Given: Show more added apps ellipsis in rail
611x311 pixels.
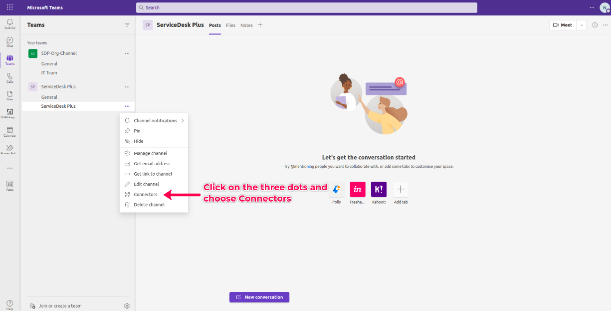Looking at the screenshot, I should coord(10,168).
